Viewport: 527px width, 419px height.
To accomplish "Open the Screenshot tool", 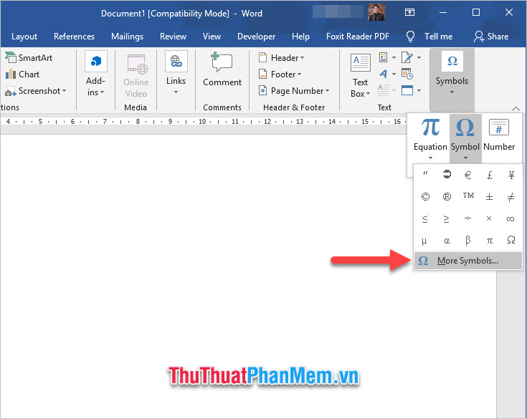I will [x=36, y=91].
